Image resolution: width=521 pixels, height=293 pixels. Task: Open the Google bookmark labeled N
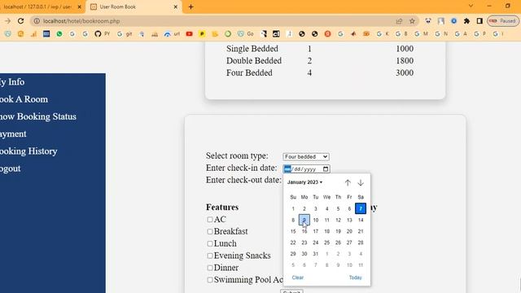point(441,34)
